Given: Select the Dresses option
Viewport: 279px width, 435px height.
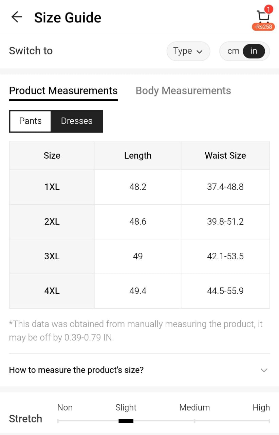Looking at the screenshot, I should point(77,121).
